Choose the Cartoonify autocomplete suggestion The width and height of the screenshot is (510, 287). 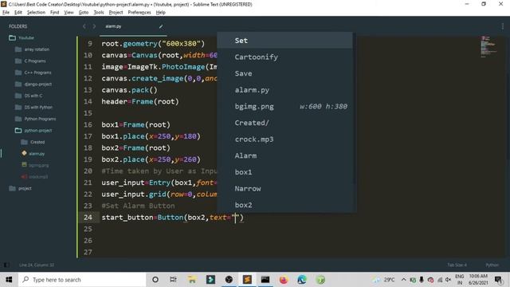[x=284, y=57]
